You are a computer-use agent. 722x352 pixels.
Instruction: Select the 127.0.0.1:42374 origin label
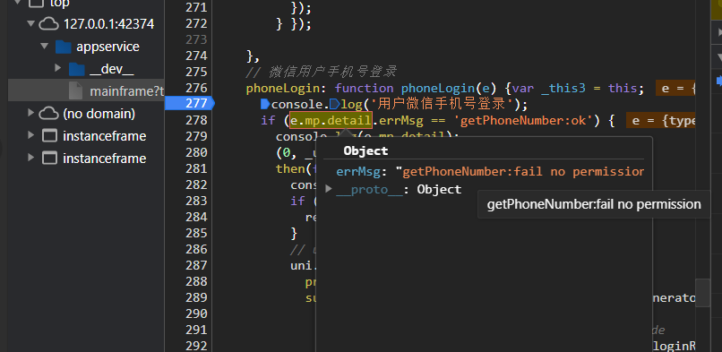tap(108, 24)
